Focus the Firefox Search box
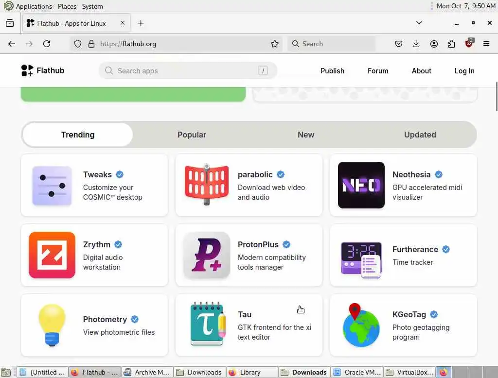The image size is (498, 378). pos(331,44)
